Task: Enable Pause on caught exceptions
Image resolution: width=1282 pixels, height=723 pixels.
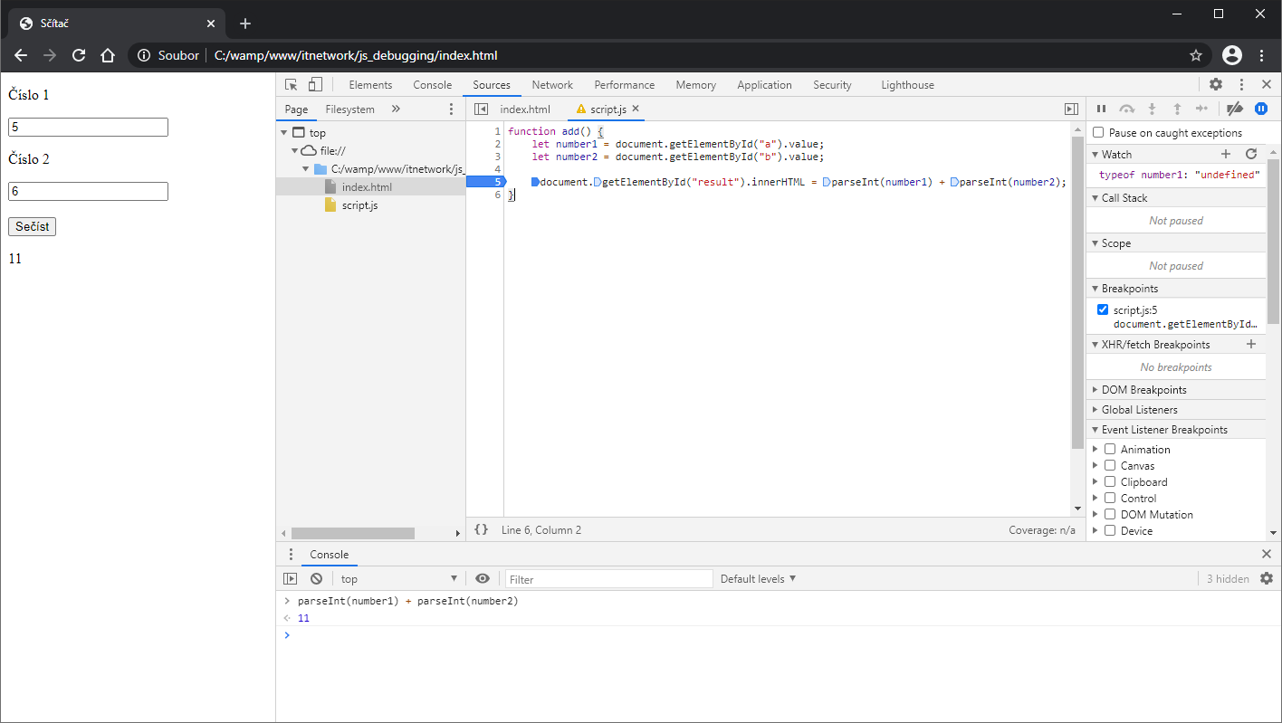Action: point(1098,133)
